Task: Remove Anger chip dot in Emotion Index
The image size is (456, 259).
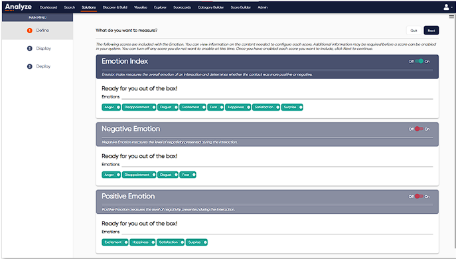Action: (118, 107)
